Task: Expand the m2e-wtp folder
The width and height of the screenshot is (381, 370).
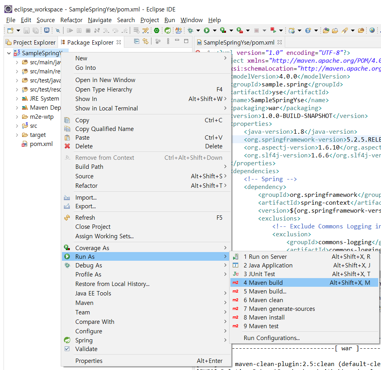Action: click(x=17, y=117)
